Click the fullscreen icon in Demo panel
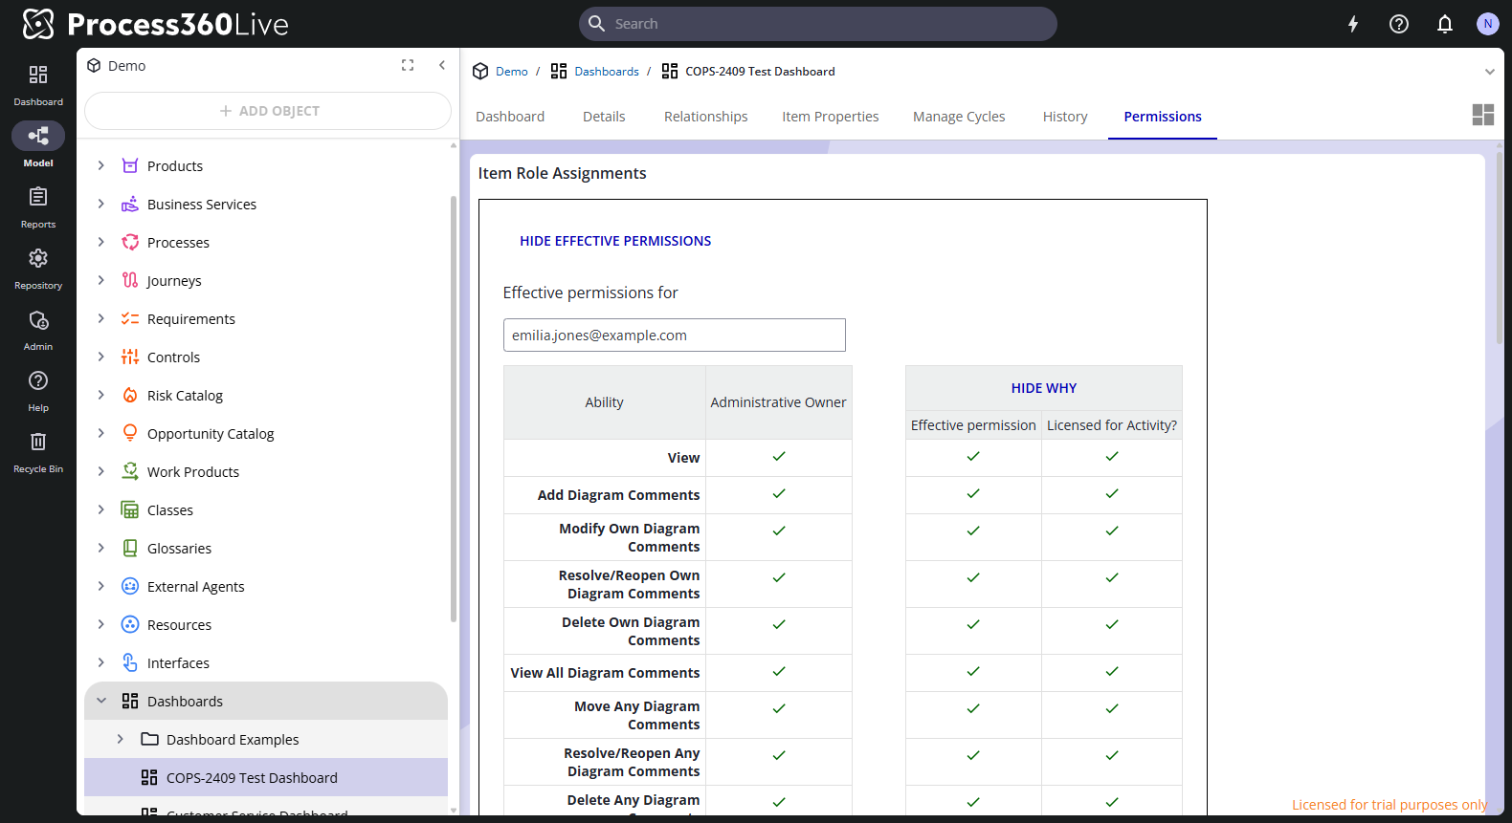 tap(408, 65)
